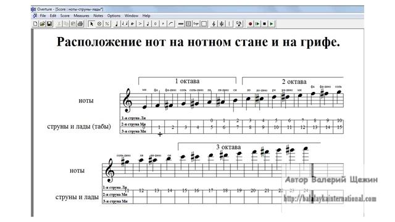
Task: Play score with last green arrow
Action: tap(272, 24)
